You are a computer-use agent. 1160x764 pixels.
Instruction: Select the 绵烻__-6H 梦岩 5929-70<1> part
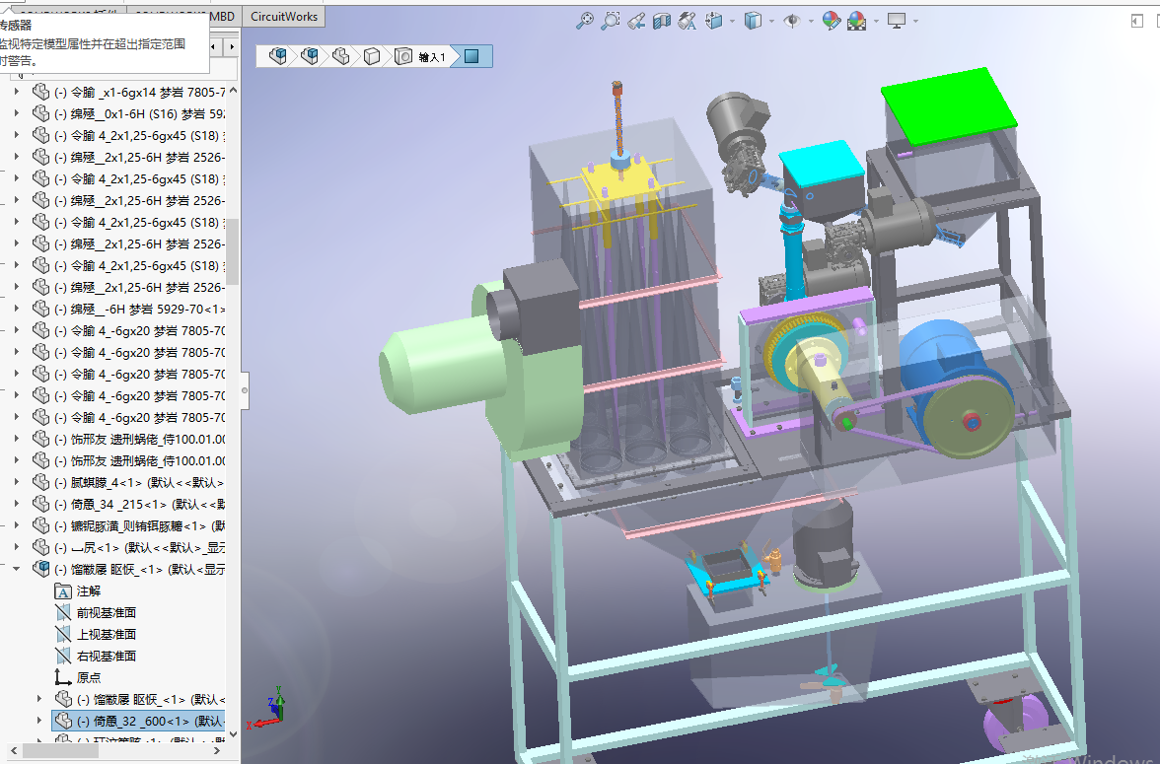tap(139, 310)
